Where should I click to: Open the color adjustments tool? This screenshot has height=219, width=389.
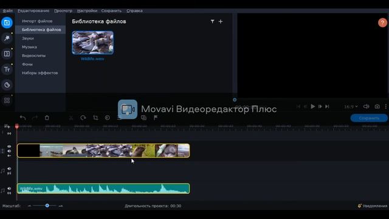point(107,117)
